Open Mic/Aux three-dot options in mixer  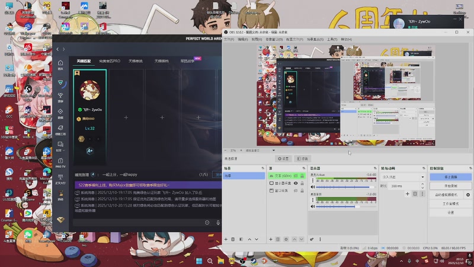pos(313,180)
